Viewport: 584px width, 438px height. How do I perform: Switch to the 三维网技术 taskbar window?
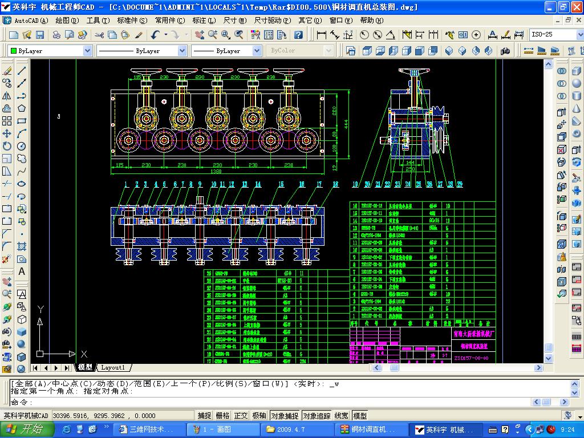[x=148, y=429]
